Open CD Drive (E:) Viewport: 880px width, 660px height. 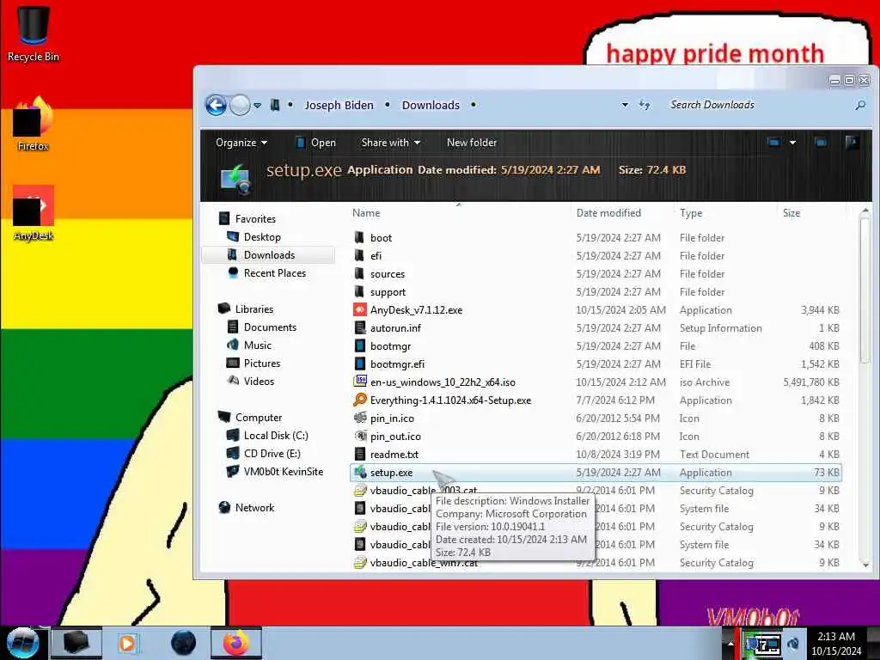(x=272, y=454)
